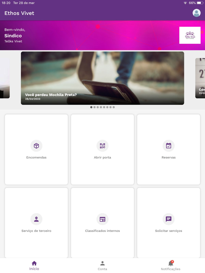Click the Classificados internos label
The width and height of the screenshot is (205, 273).
coord(102,231)
